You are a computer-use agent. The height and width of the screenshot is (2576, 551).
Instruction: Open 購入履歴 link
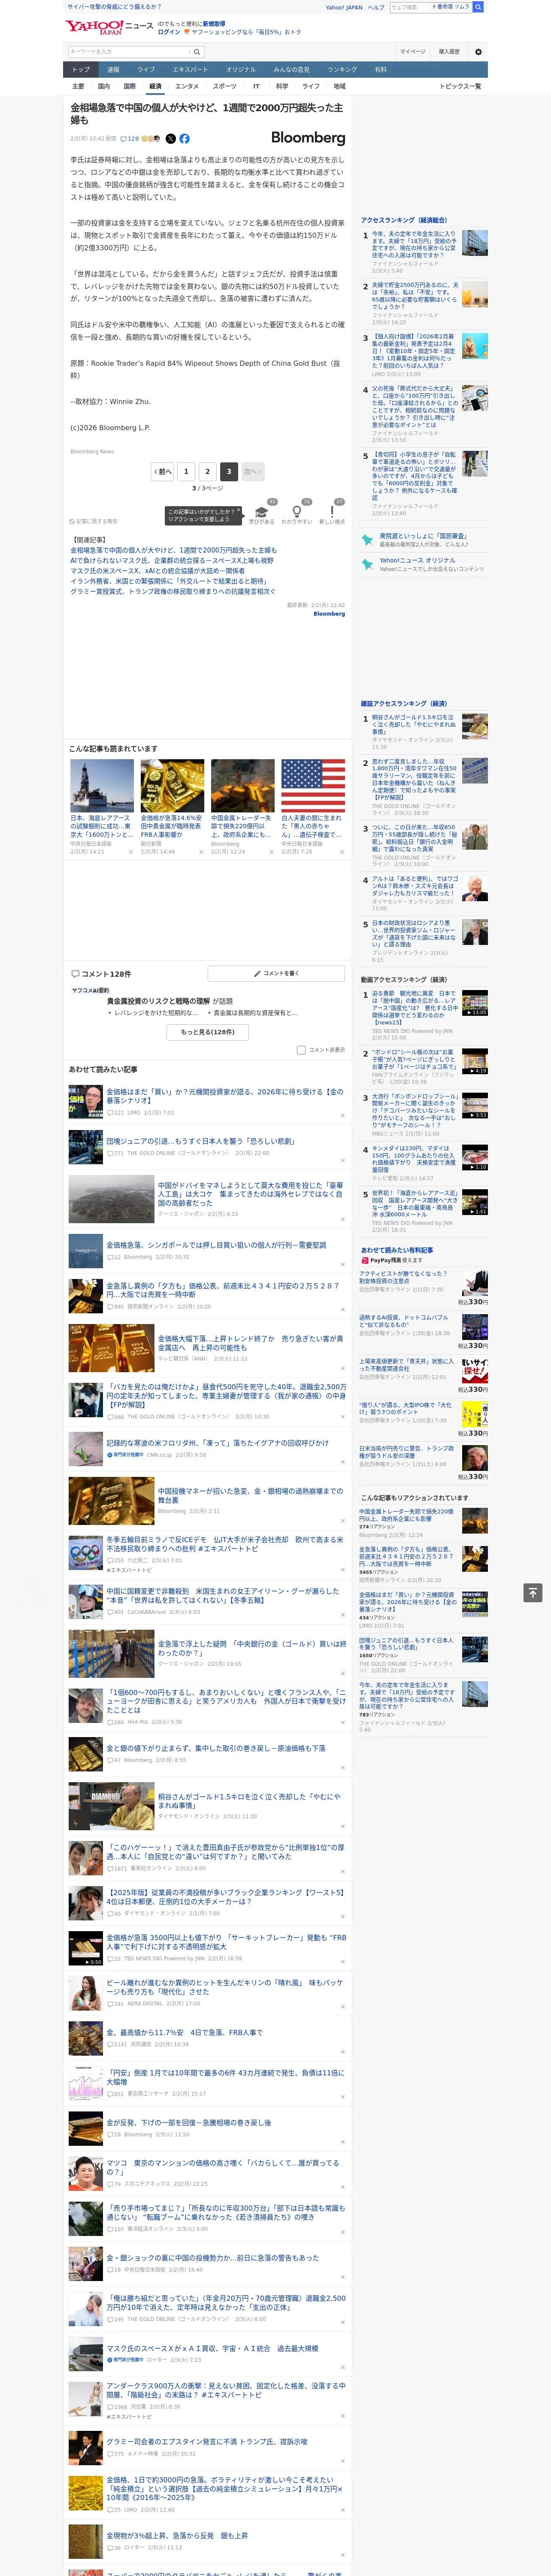[449, 52]
